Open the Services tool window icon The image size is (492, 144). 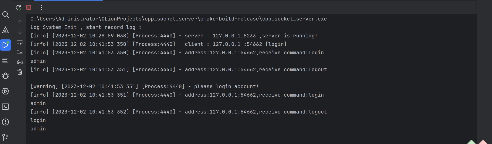(5, 91)
